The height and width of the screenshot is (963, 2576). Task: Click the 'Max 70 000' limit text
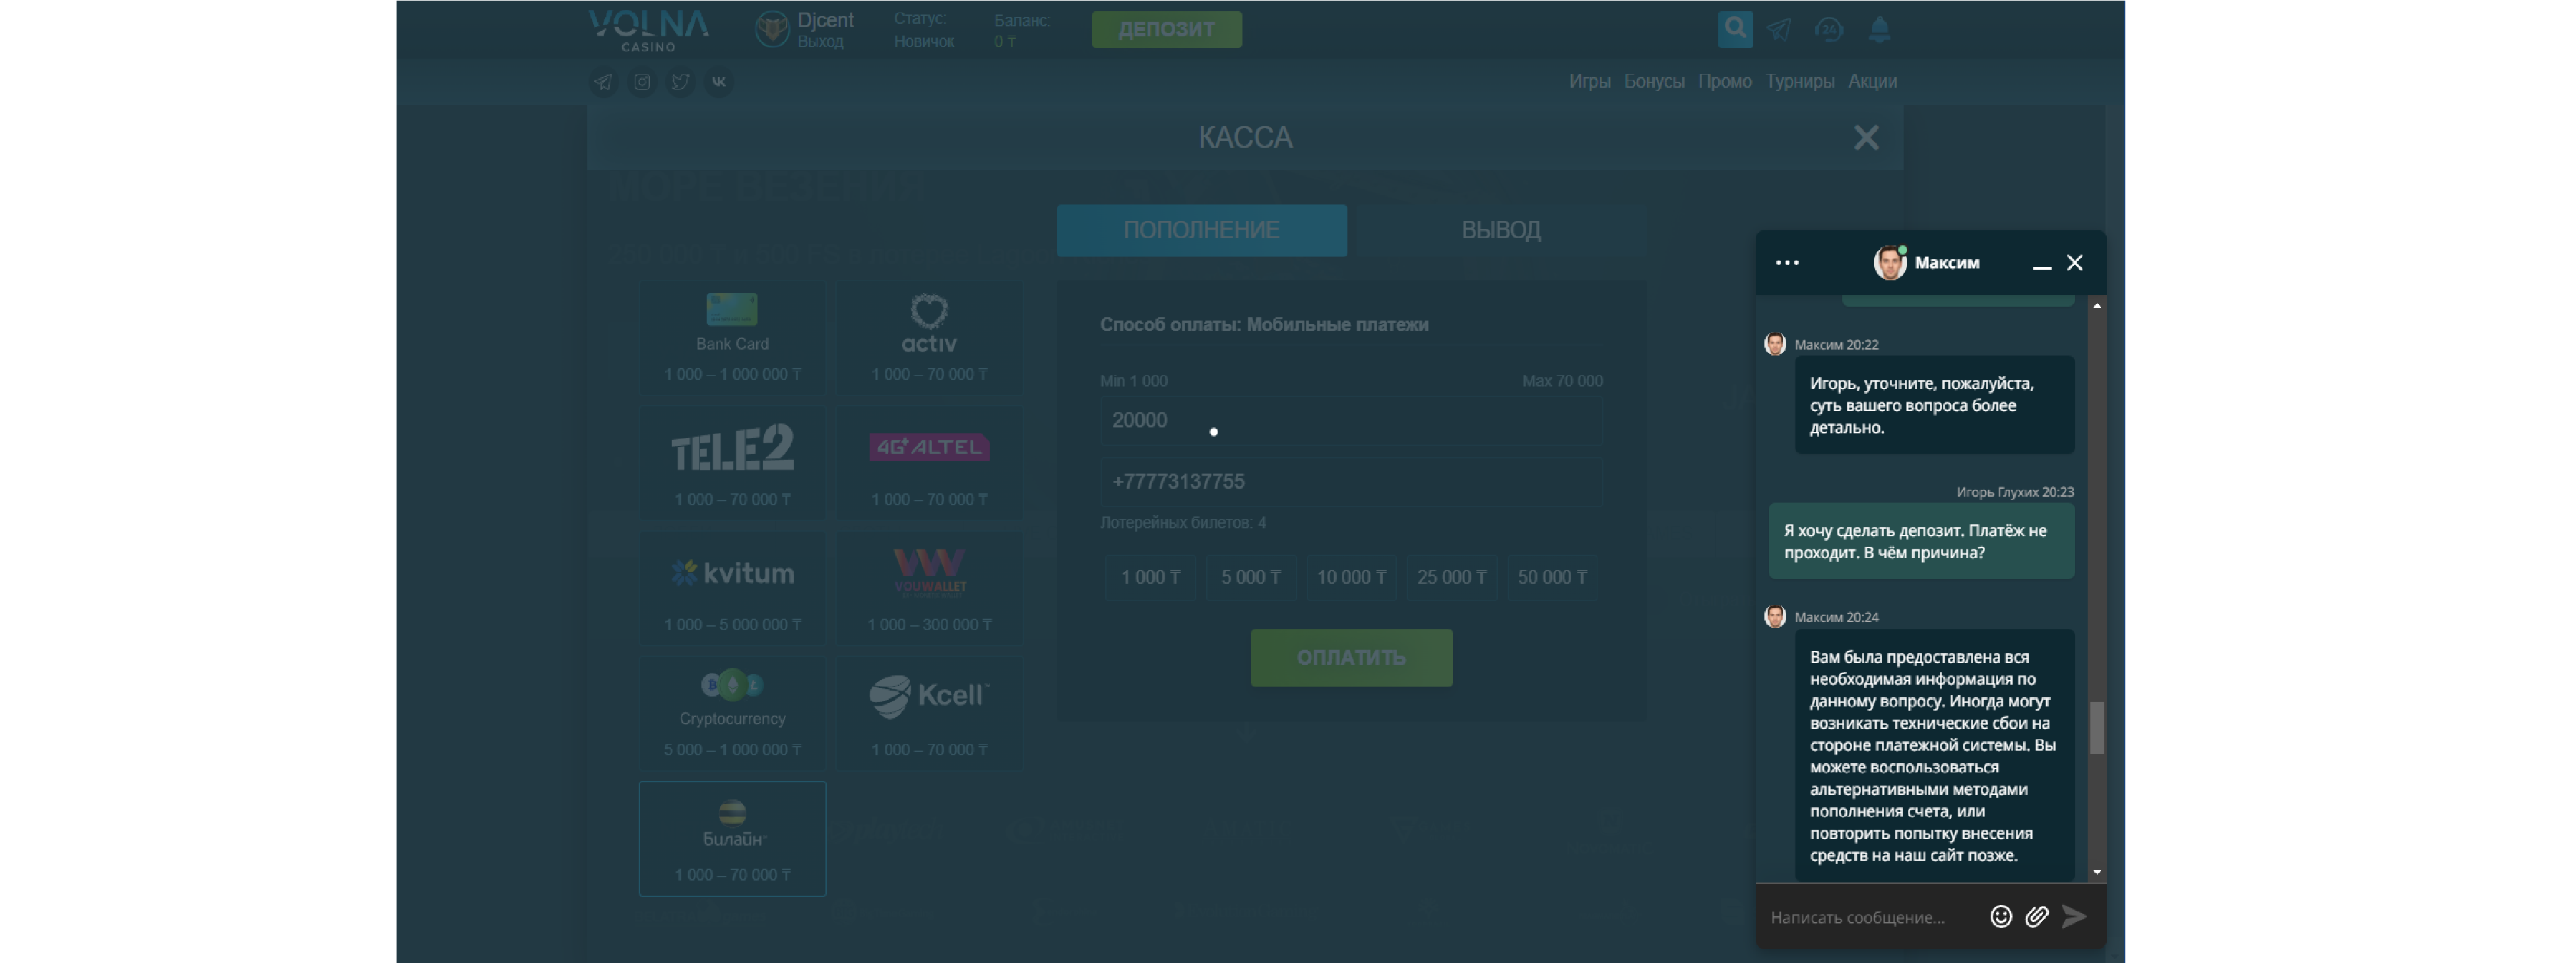point(1562,381)
